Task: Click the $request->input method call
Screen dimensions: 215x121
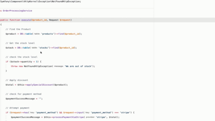Action: pos(73,113)
